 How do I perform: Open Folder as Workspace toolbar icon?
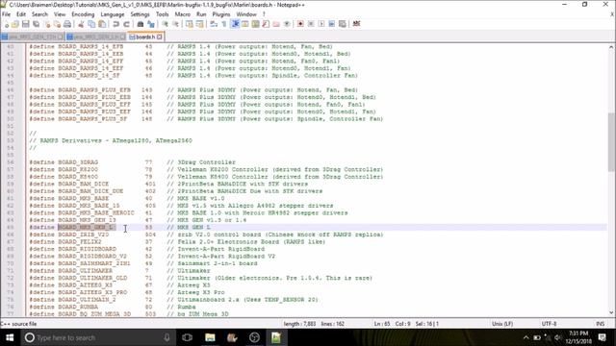tap(276, 24)
